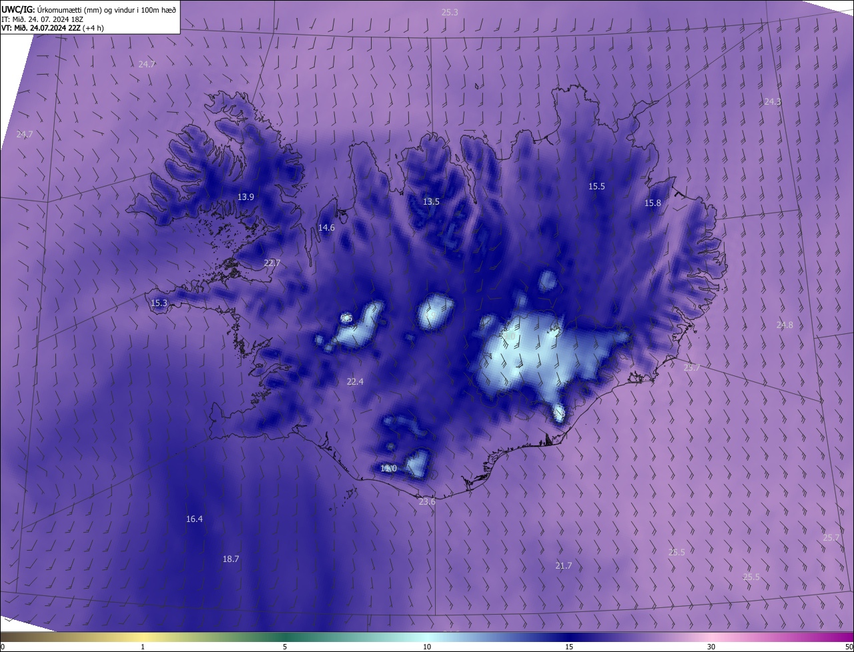
Task: Click the 25.3 label at the top edge
Action: click(x=450, y=12)
